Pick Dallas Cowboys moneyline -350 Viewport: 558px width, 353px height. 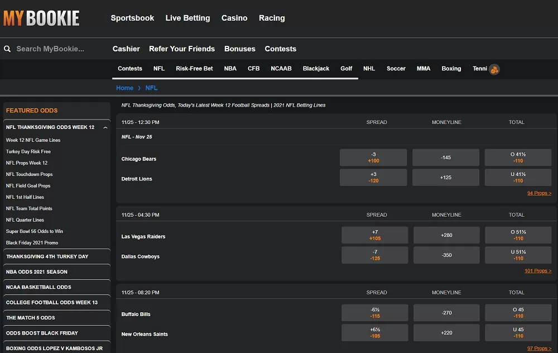[446, 255]
